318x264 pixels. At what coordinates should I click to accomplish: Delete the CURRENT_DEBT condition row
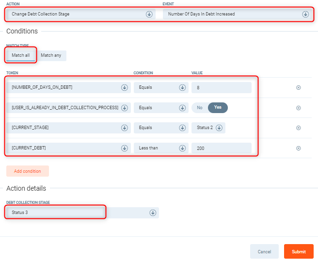pos(298,148)
